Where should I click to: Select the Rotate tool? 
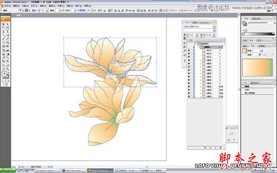4,42
